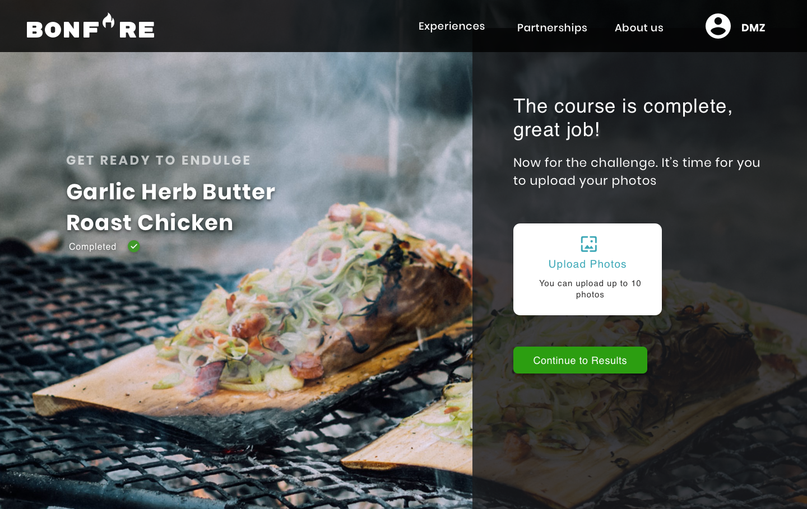Click the flame icon in Bonfire logo

[109, 21]
